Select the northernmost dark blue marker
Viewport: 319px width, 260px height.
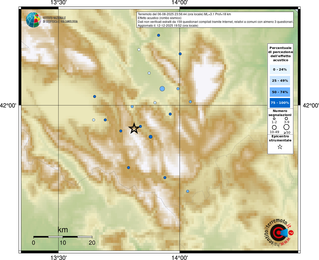click(159, 35)
